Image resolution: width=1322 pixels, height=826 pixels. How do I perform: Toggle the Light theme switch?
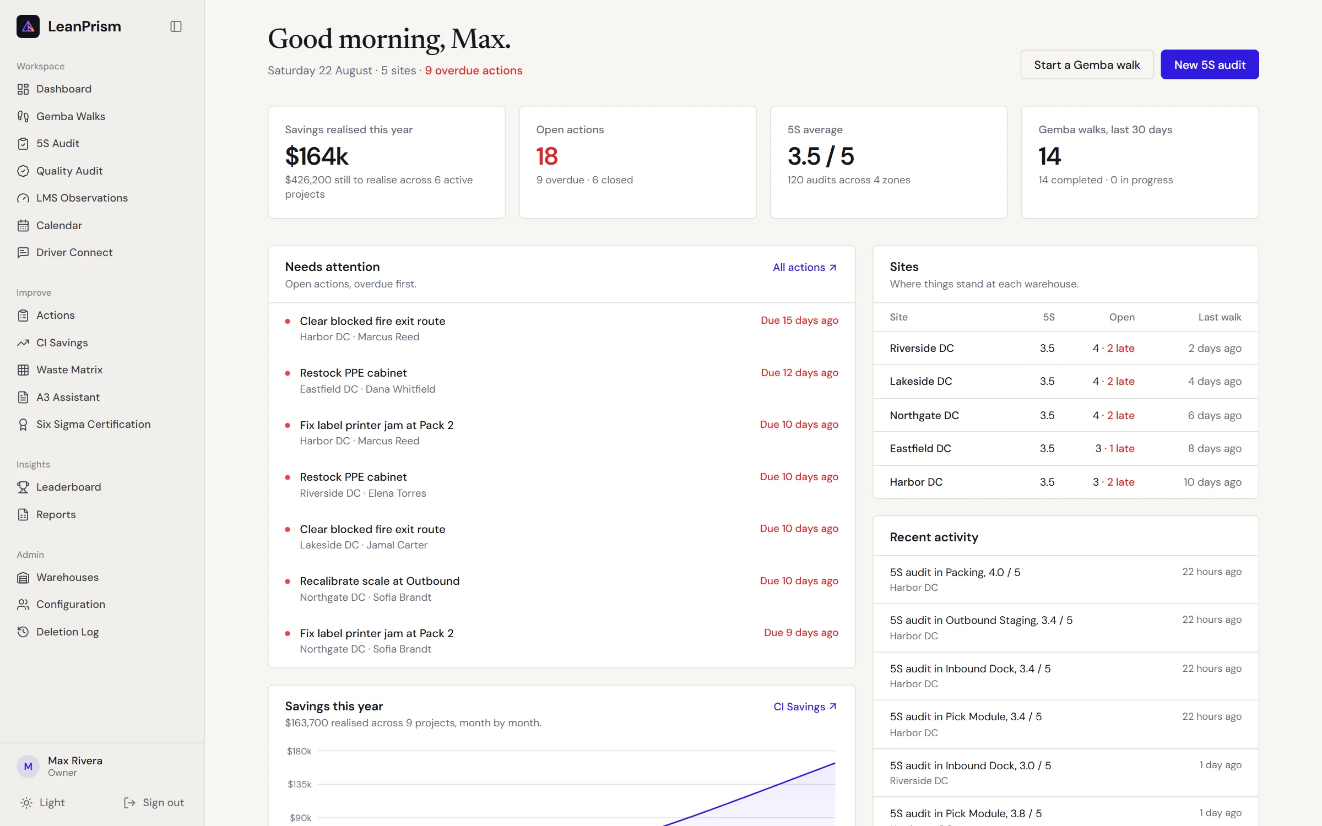(x=42, y=802)
